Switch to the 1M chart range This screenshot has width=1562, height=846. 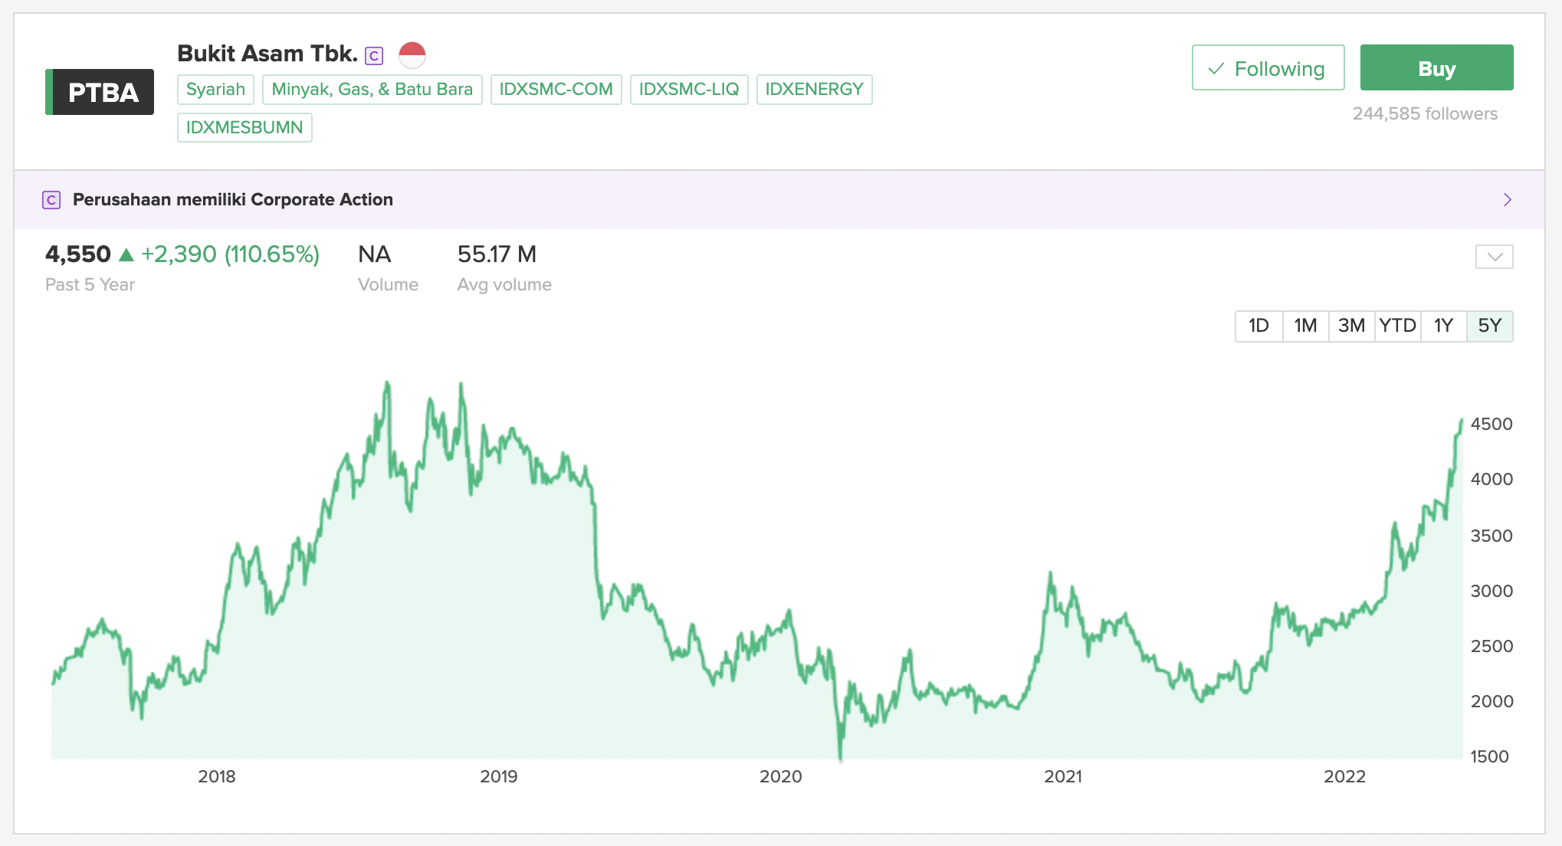coord(1305,326)
